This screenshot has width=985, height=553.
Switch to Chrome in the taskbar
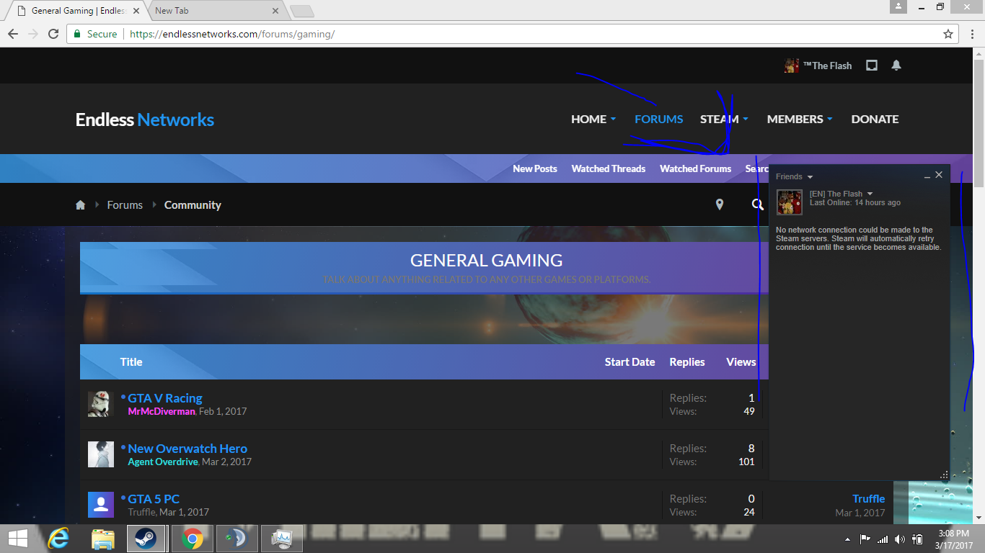pos(192,538)
